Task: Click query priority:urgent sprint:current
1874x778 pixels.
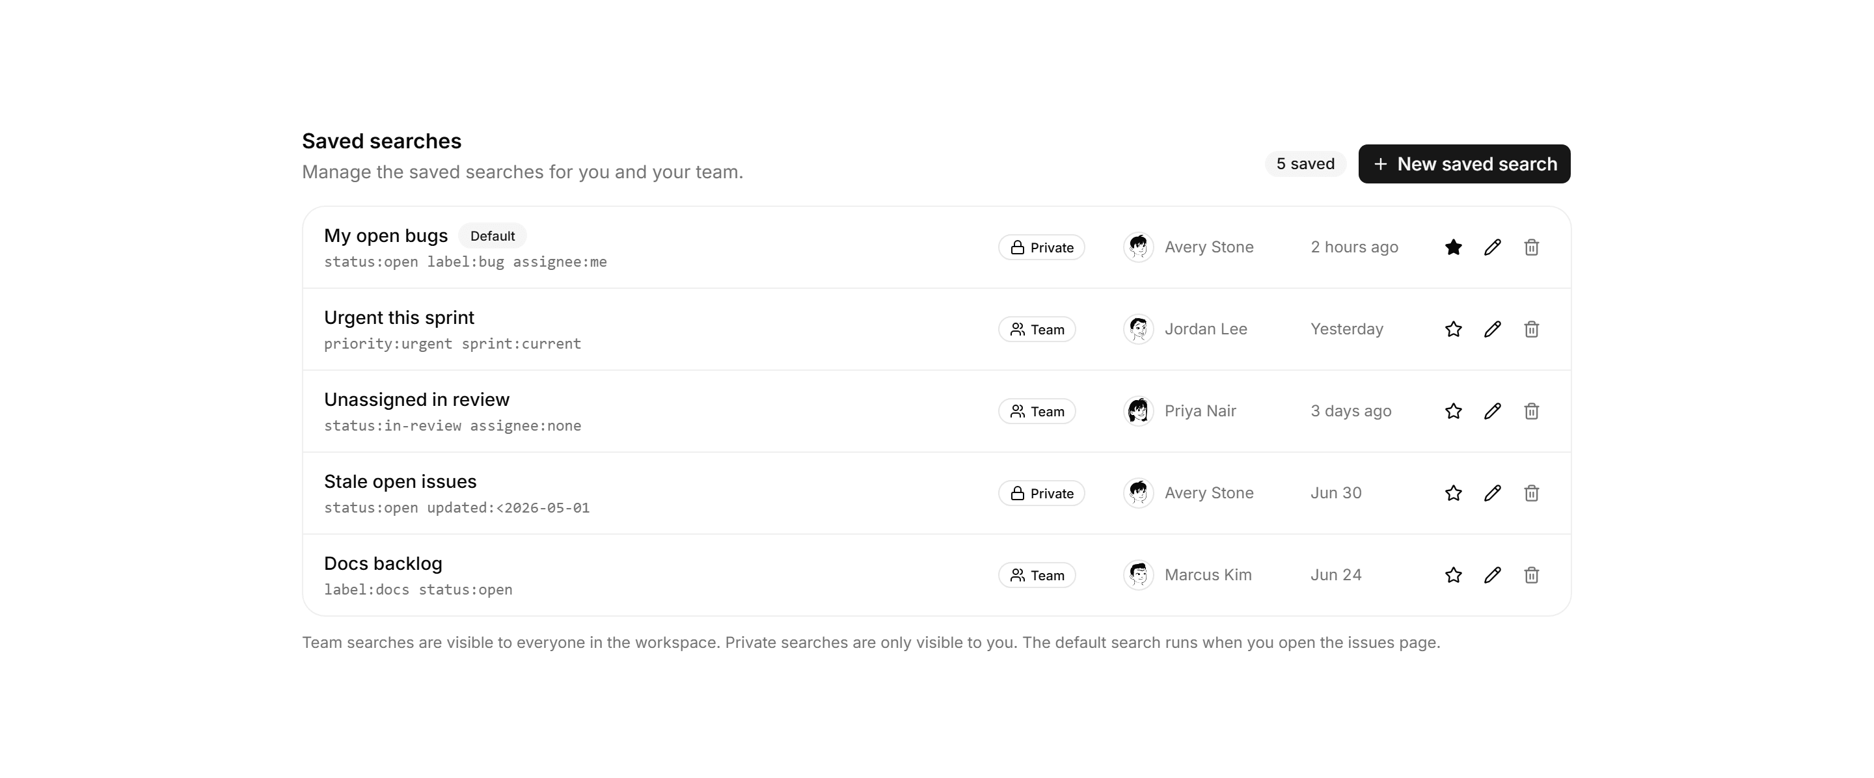Action: click(452, 344)
